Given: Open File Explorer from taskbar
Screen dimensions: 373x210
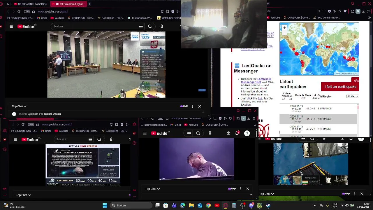Looking at the screenshot, I should click(191, 205).
